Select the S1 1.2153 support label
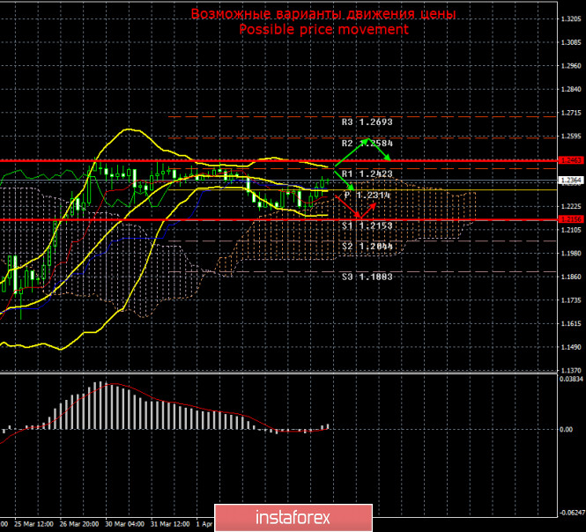The image size is (586, 532). pyautogui.click(x=367, y=226)
